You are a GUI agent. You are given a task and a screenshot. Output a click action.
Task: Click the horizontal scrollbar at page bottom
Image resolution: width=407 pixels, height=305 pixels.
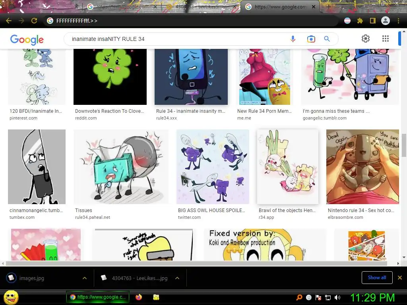[196, 263]
